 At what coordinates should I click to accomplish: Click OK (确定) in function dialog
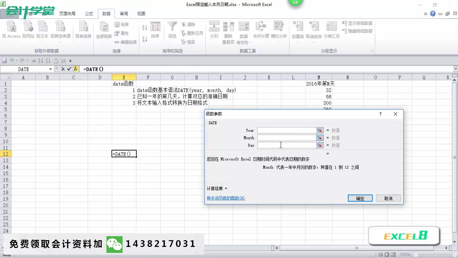click(x=360, y=198)
